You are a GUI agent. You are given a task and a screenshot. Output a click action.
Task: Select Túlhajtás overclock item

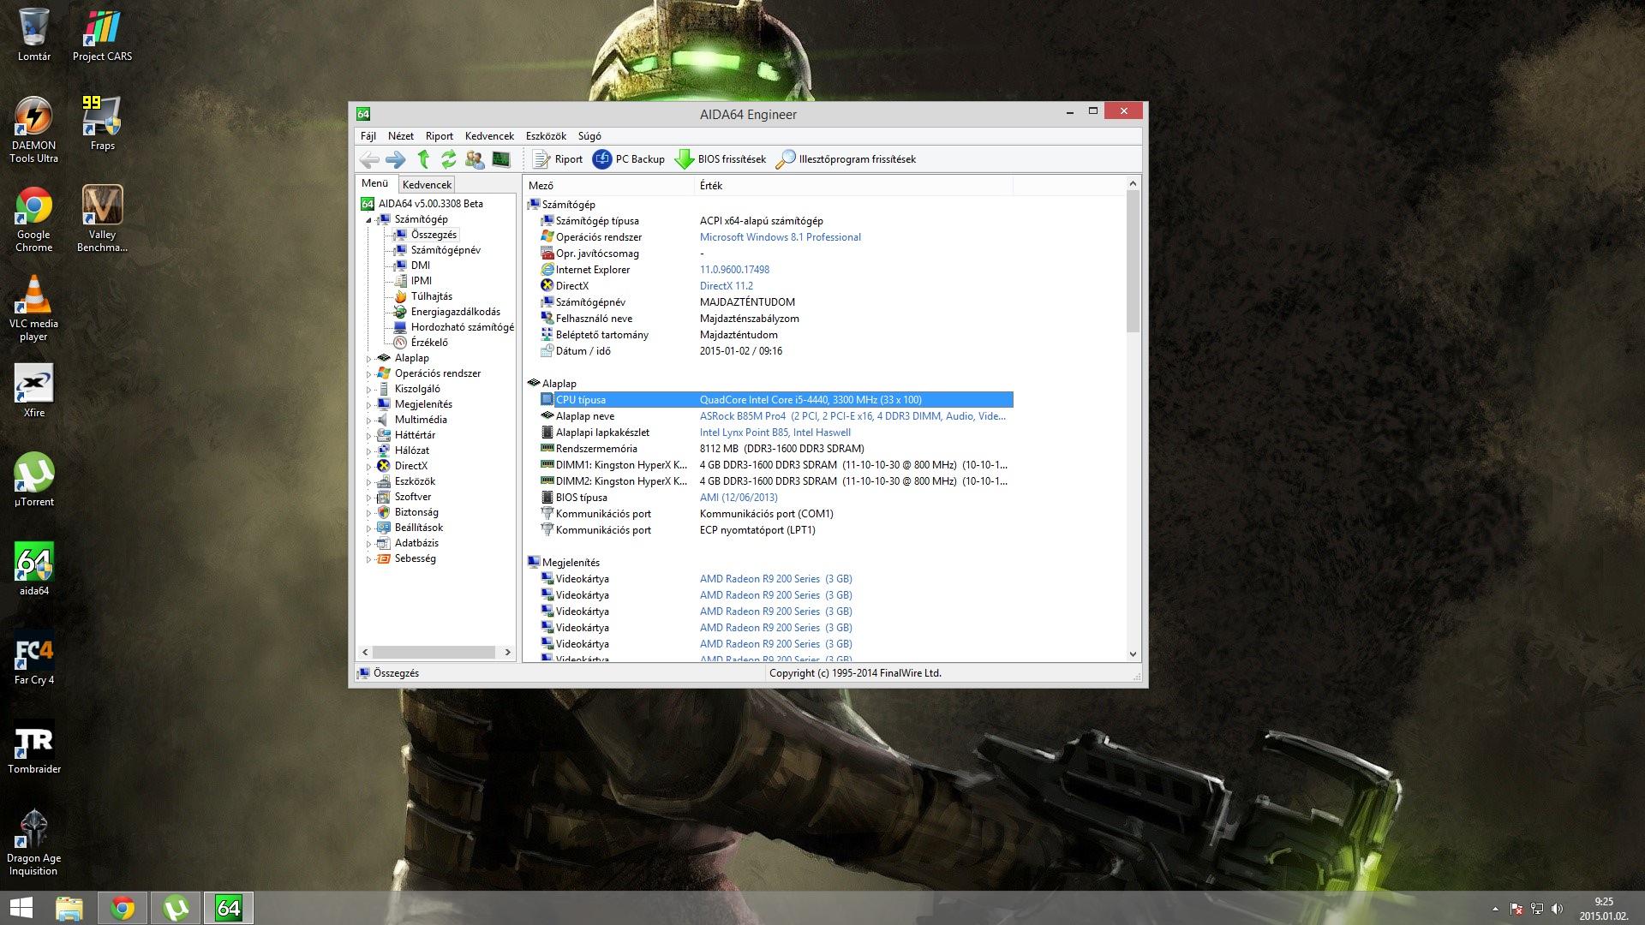coord(431,296)
